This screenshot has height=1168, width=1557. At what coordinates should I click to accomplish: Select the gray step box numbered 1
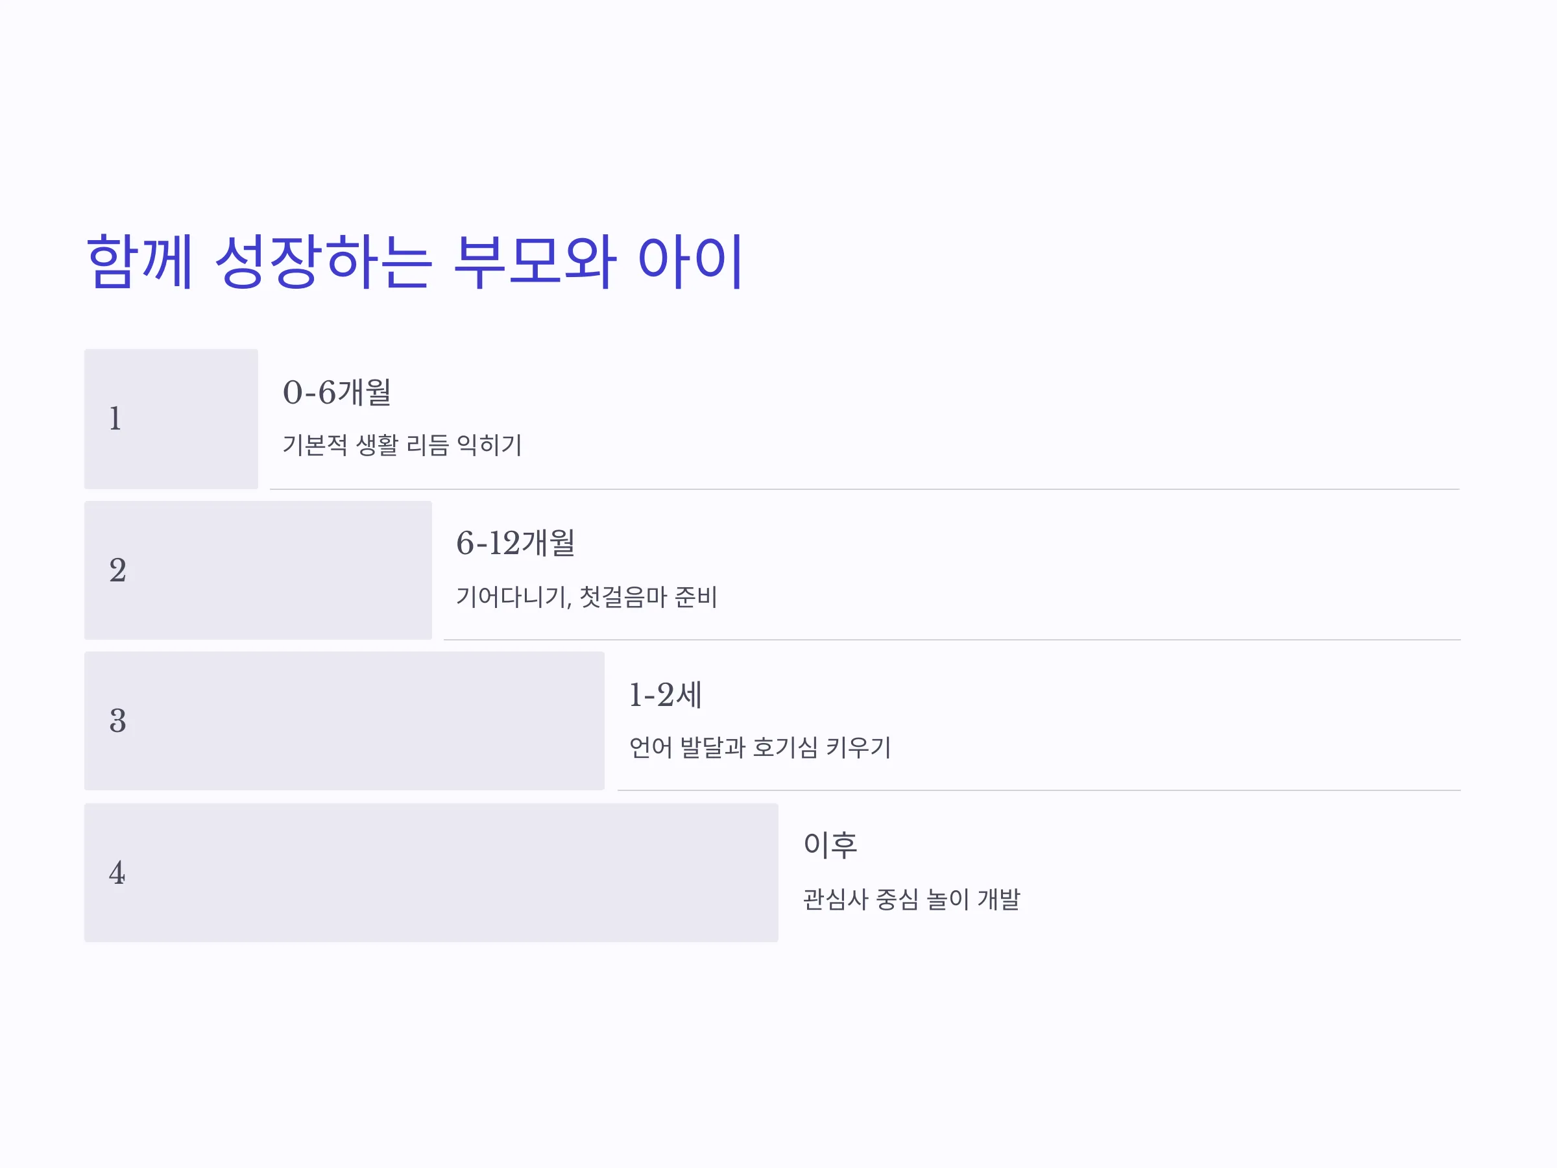point(171,419)
